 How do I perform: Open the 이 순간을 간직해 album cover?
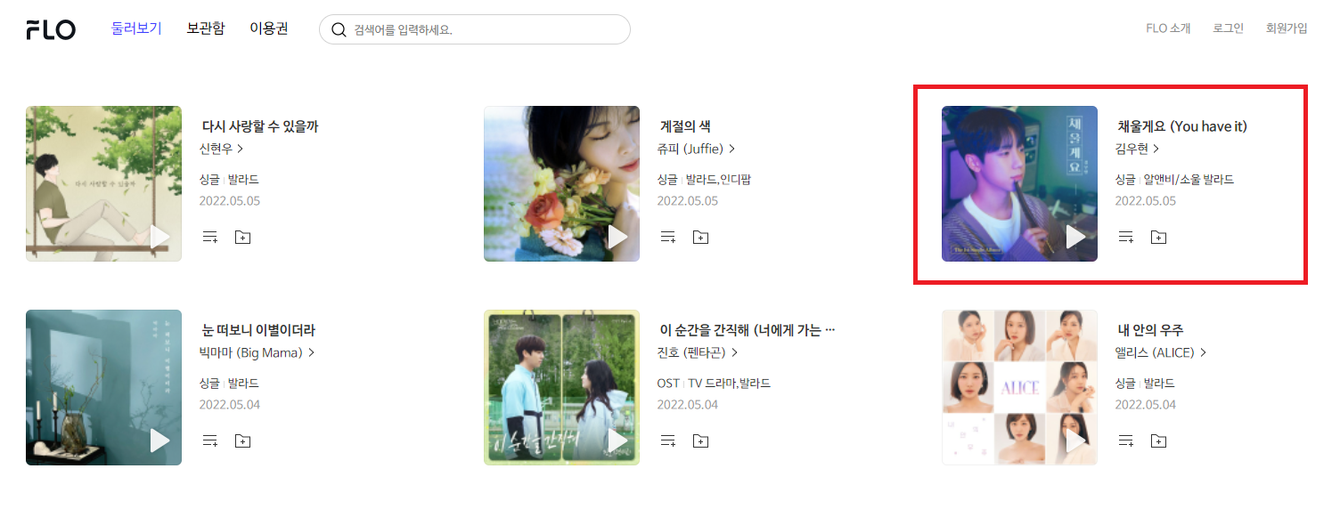pyautogui.click(x=561, y=387)
